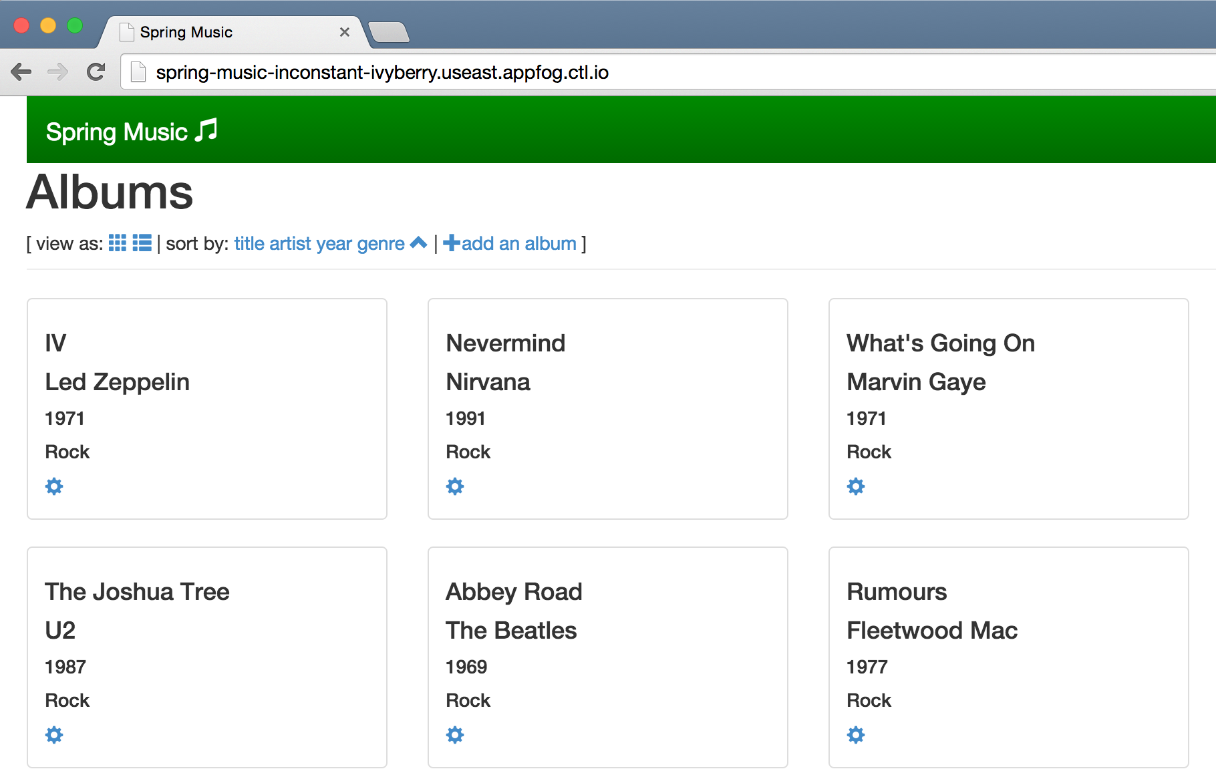Open gear settings for Nevermind album

coord(455,486)
